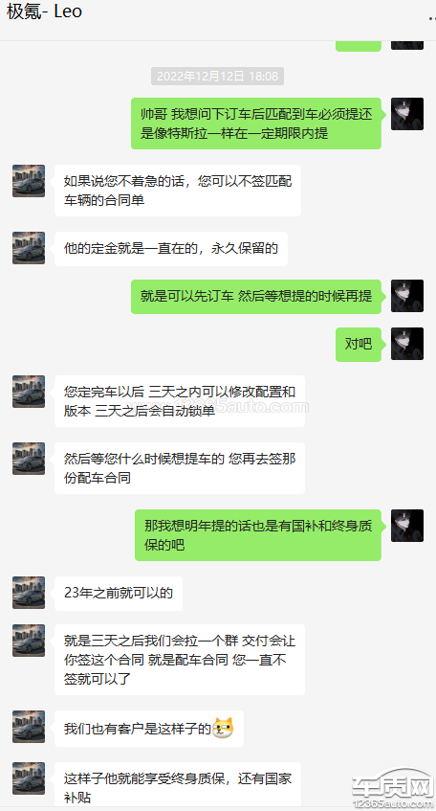Image resolution: width=436 pixels, height=811 pixels.
Task: Select the '您定完车以后 三天之内可以修改配置' bubble
Action: (x=180, y=401)
